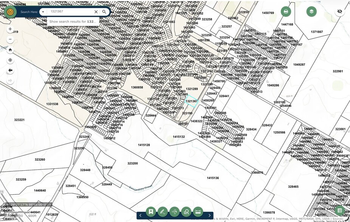Clear the search text 1321367
Screen dimensions: 350x222
tap(96, 12)
